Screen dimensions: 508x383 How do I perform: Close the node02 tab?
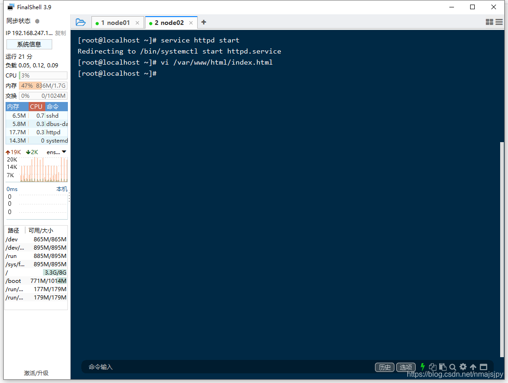click(191, 23)
